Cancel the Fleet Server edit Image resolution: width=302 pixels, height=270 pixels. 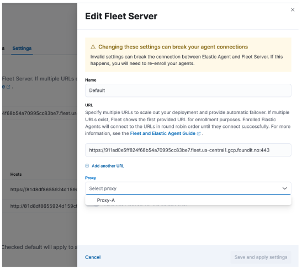coord(93,257)
